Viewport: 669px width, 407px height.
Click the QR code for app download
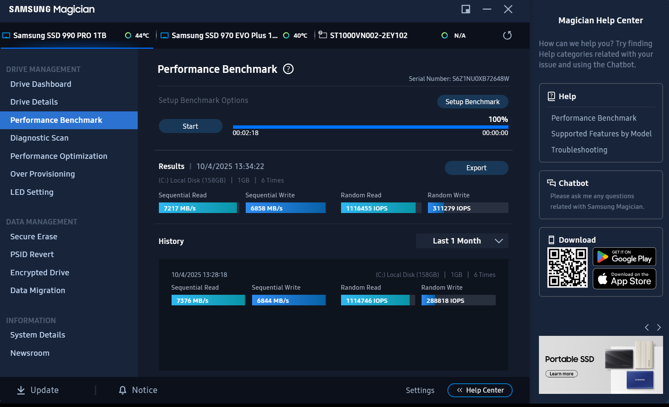pos(567,268)
